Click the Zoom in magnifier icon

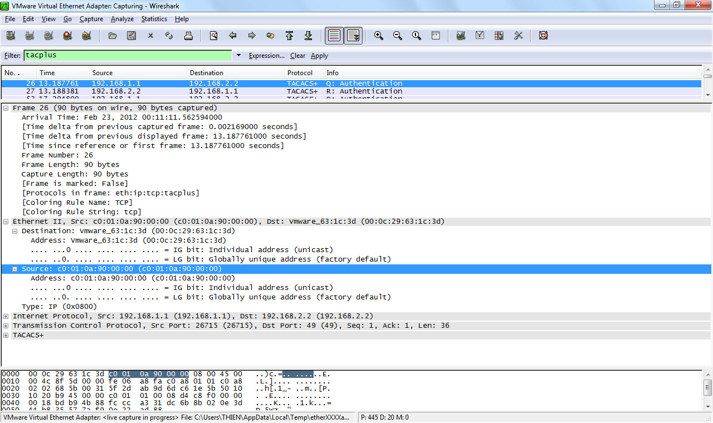[379, 36]
